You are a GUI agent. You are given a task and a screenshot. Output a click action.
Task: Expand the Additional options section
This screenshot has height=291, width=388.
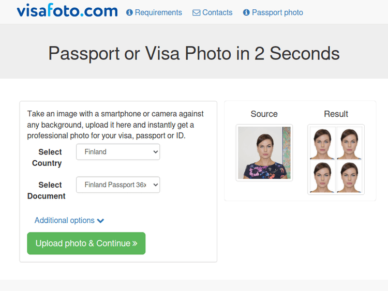[65, 221]
